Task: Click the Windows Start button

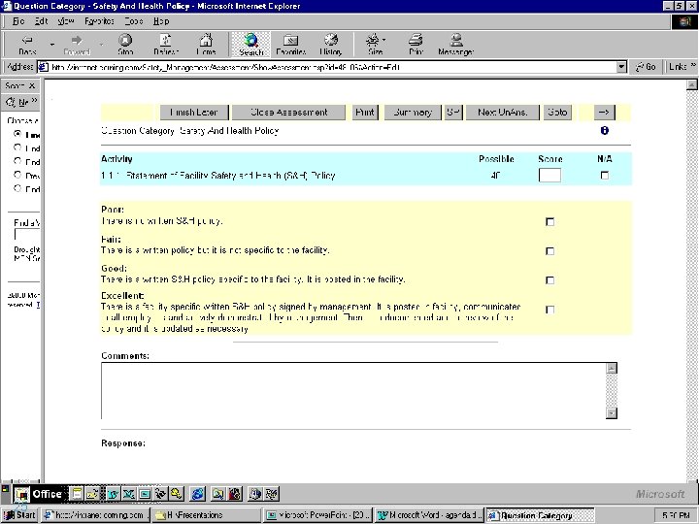Action: [x=19, y=515]
